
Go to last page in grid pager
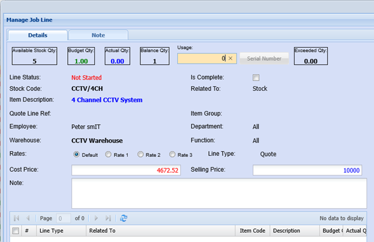click(108, 218)
